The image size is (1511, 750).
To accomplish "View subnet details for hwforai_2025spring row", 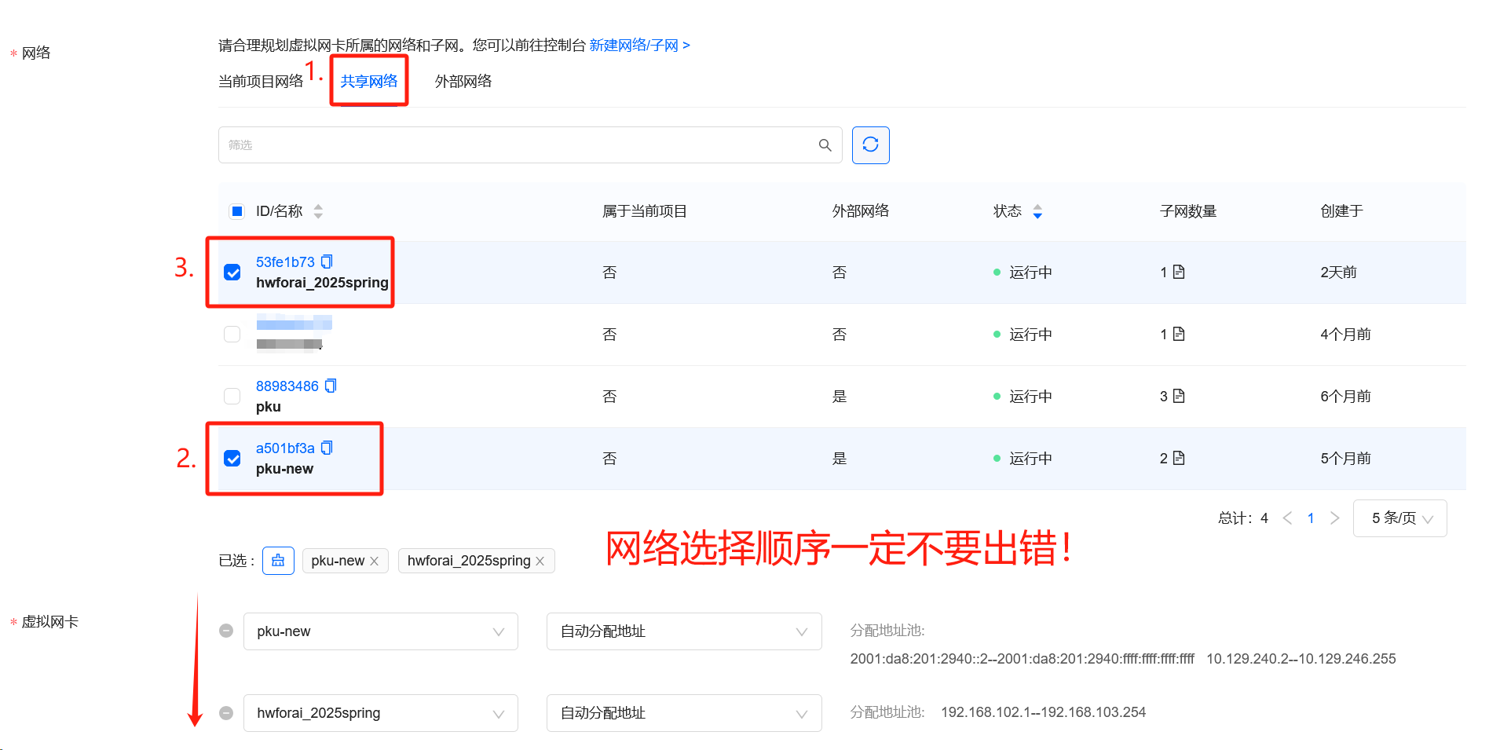I will pos(1179,272).
